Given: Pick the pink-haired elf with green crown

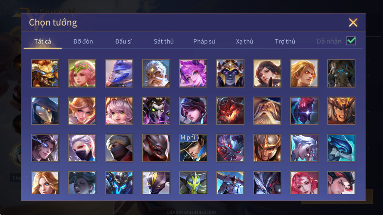Looking at the screenshot, I should (x=82, y=73).
